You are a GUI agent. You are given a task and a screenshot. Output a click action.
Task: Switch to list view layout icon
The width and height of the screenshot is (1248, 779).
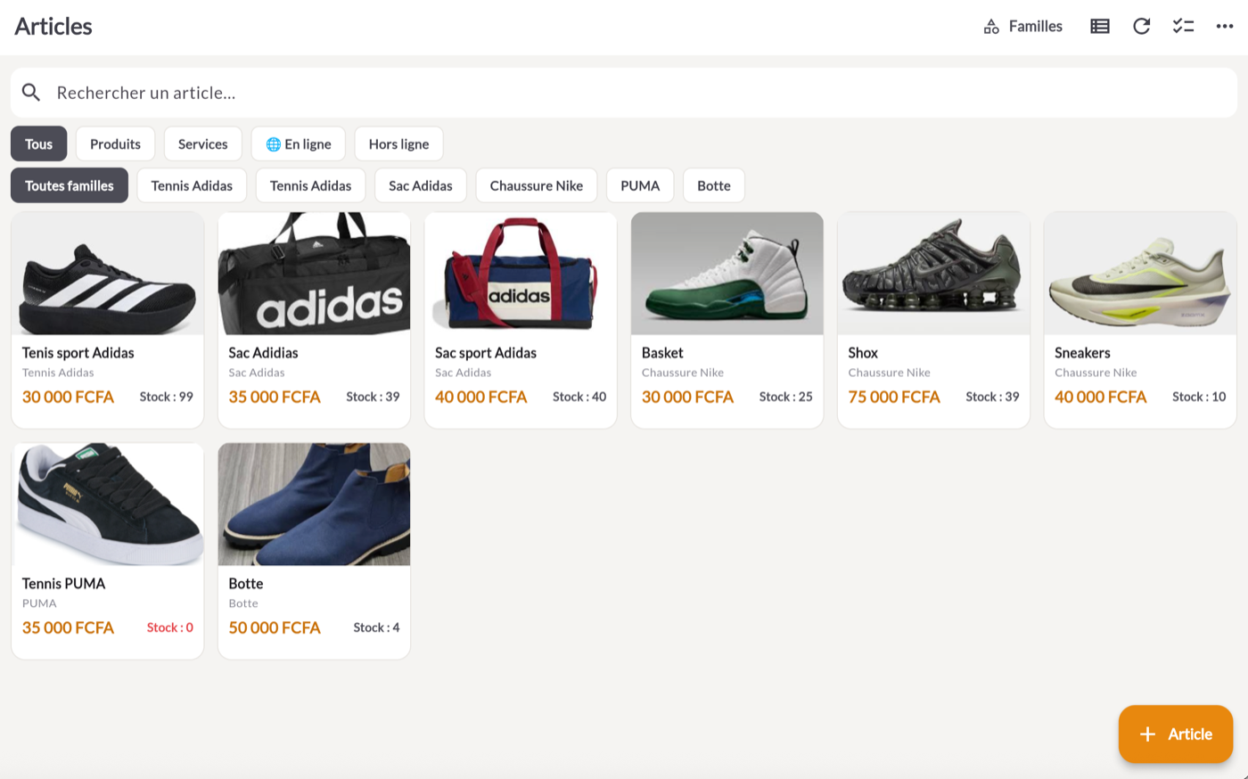(1100, 27)
